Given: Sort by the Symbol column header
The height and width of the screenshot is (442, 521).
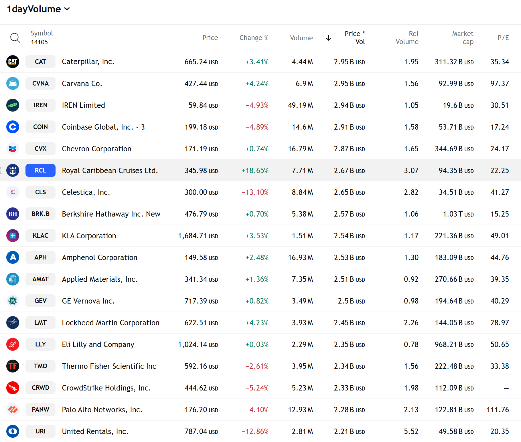Looking at the screenshot, I should [42, 33].
